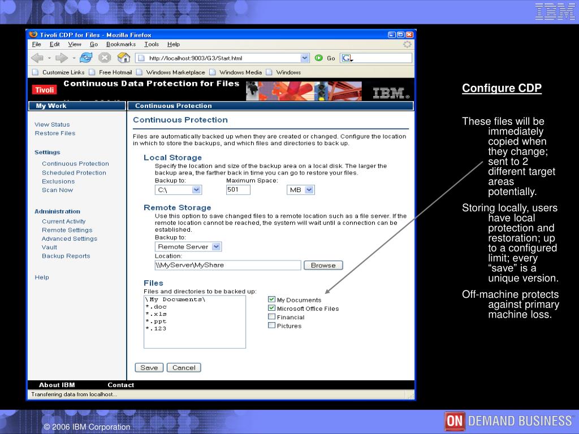Expand the URL address bar dropdown

(x=304, y=58)
